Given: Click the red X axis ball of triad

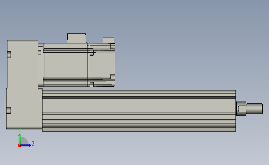Looking at the screenshot, I should 19,146.
